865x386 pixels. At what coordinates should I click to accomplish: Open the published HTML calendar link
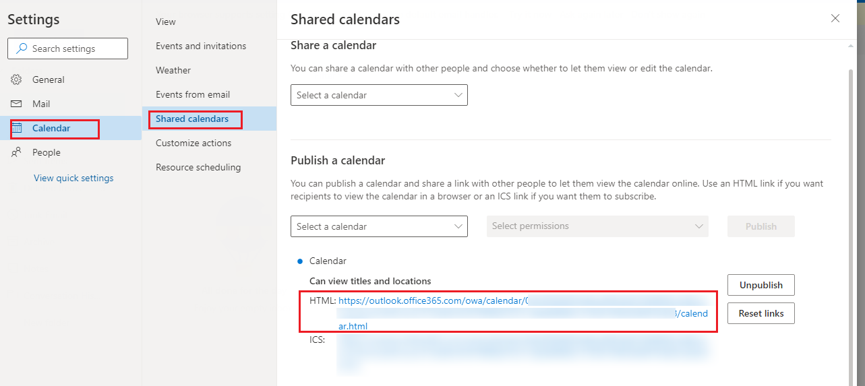tap(431, 300)
